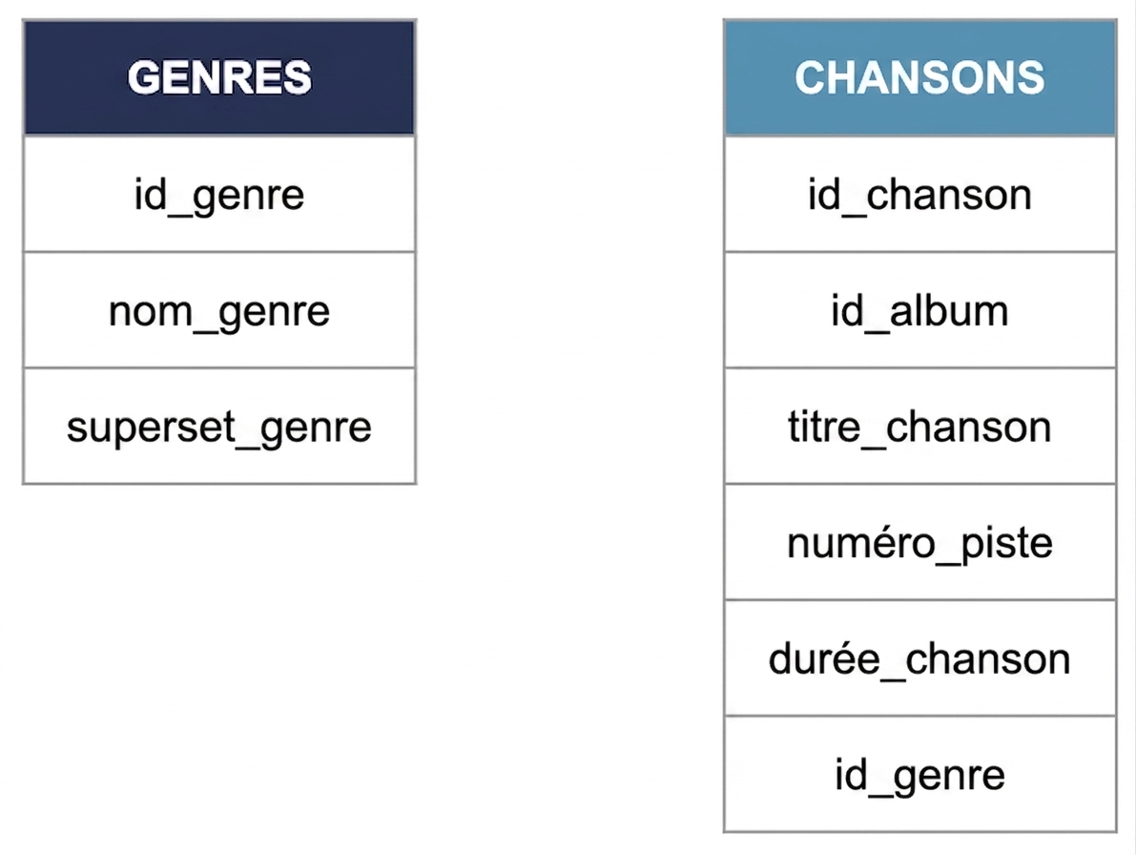The height and width of the screenshot is (855, 1136).
Task: Select the id_album field
Action: pyautogui.click(x=920, y=310)
